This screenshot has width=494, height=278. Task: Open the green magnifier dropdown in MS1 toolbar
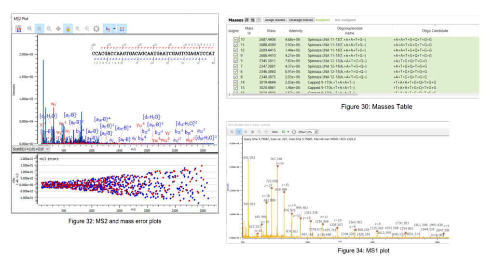[288, 132]
